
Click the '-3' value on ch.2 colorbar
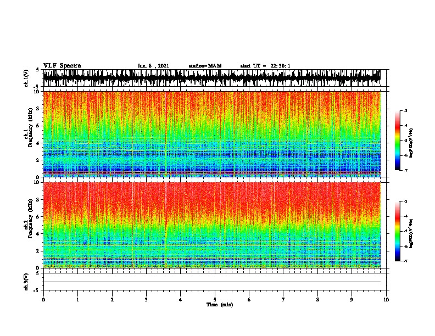405,201
